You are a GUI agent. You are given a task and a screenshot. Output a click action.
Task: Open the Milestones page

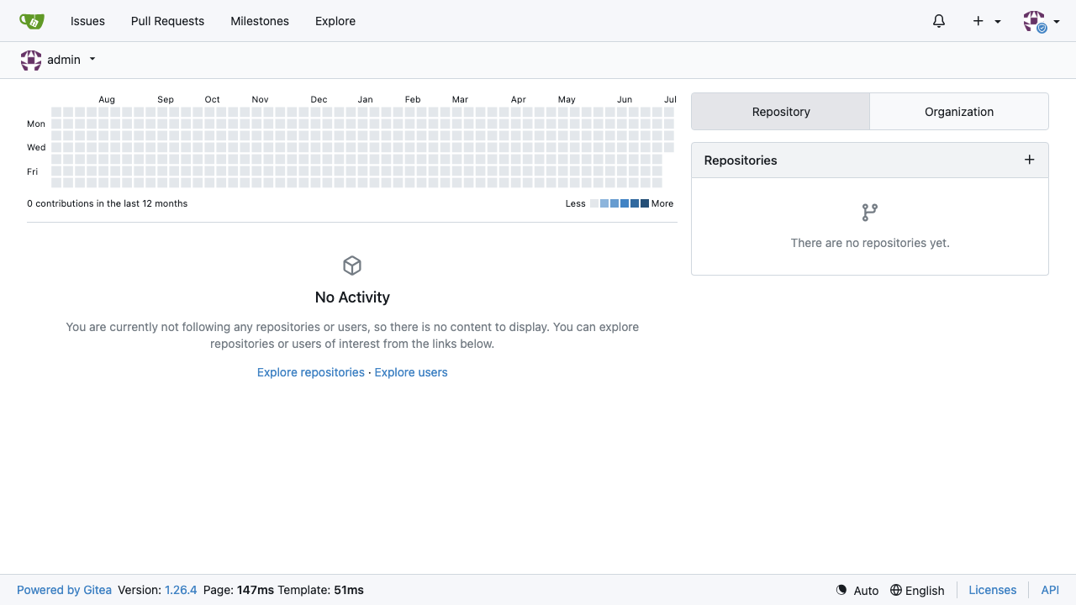point(260,21)
